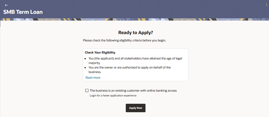Tick the existing customer checkbox
The height and width of the screenshot is (117, 269).
[x=87, y=90]
